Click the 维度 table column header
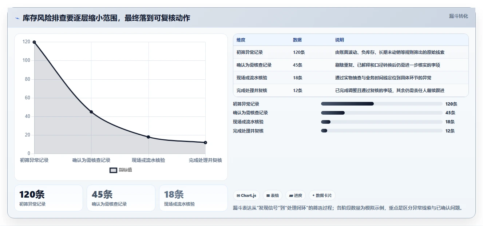 pos(241,40)
